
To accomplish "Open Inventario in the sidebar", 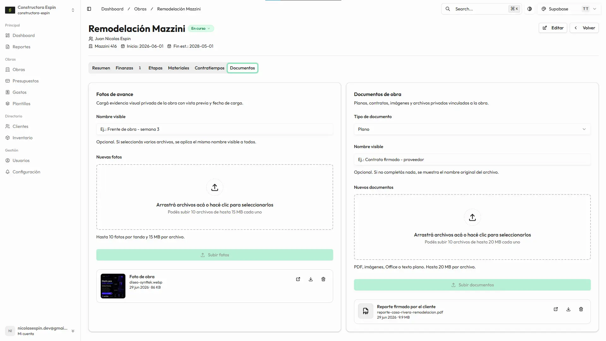I will coord(22,138).
